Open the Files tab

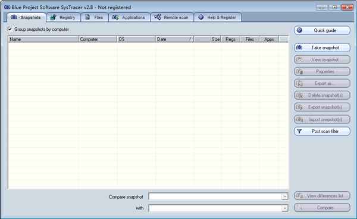94,17
